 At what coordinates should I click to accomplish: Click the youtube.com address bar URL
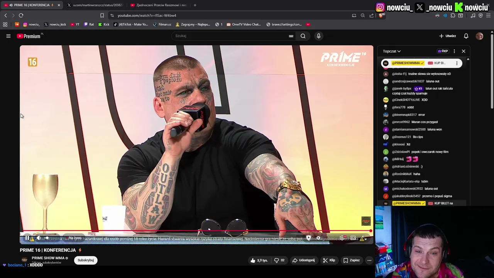coord(147,15)
